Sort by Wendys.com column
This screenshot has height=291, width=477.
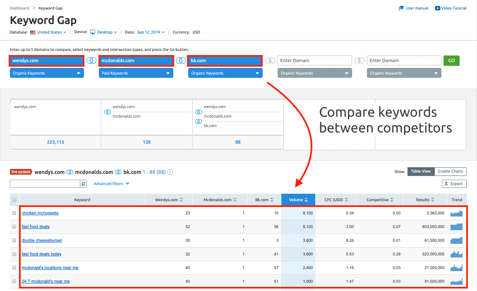(169, 200)
